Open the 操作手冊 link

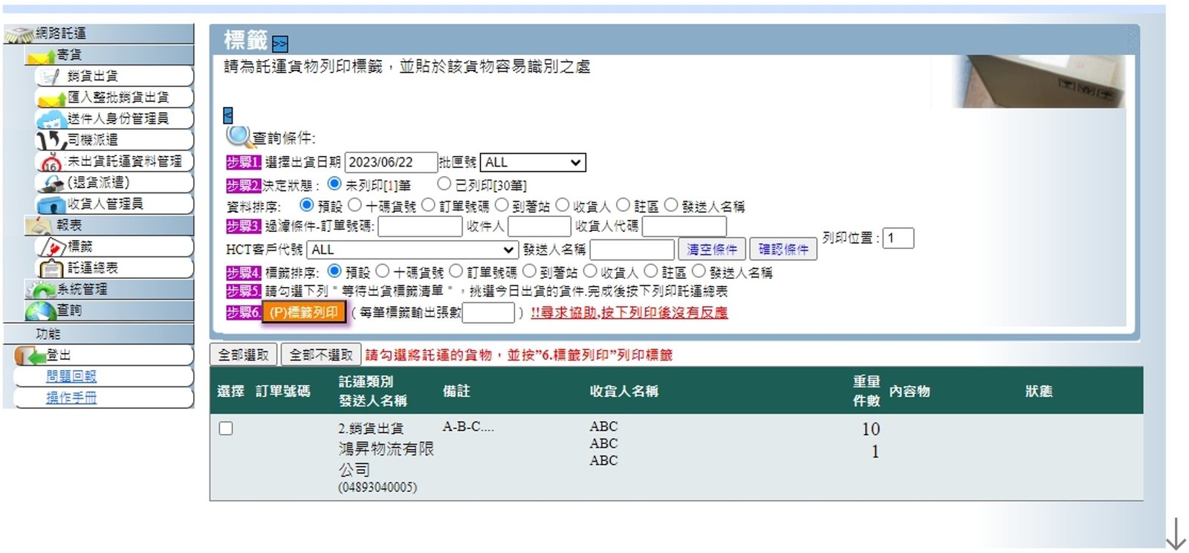(x=71, y=398)
